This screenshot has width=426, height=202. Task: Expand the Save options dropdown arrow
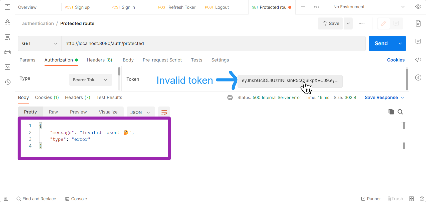[348, 23]
